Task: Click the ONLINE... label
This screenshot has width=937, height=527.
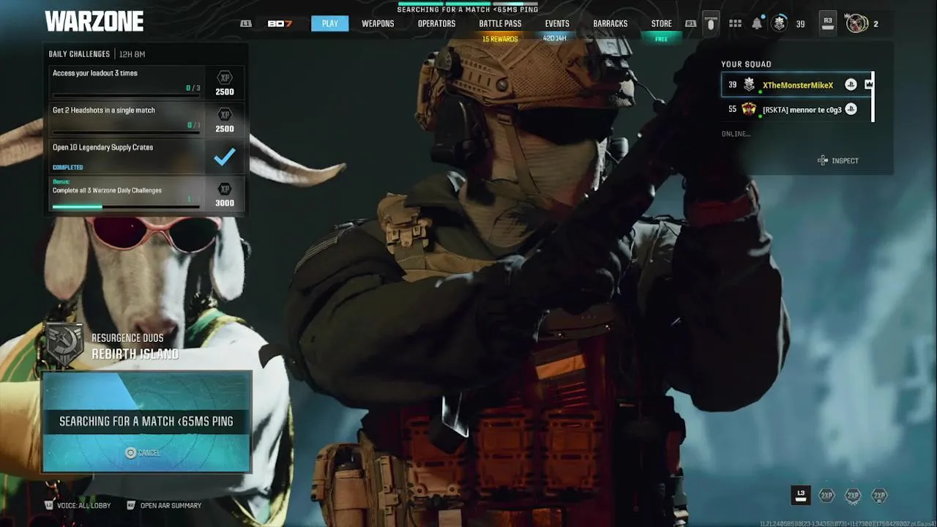Action: tap(736, 133)
